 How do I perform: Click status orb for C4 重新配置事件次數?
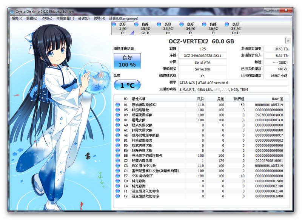point(117,171)
